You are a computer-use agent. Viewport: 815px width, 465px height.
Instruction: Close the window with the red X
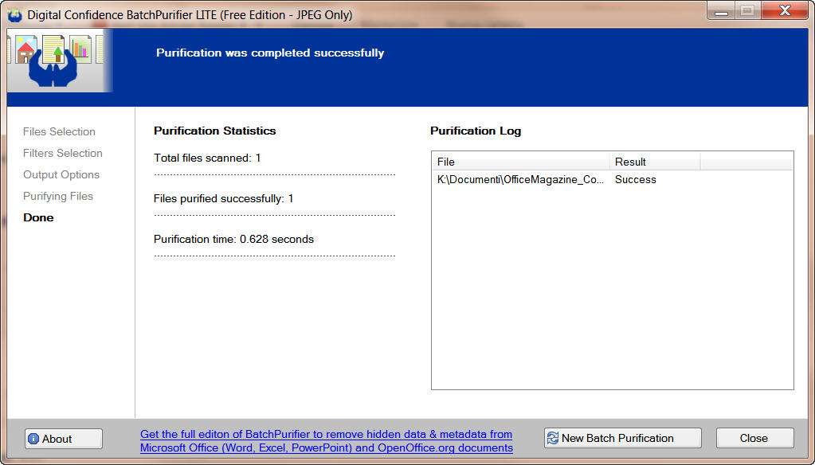pos(783,10)
